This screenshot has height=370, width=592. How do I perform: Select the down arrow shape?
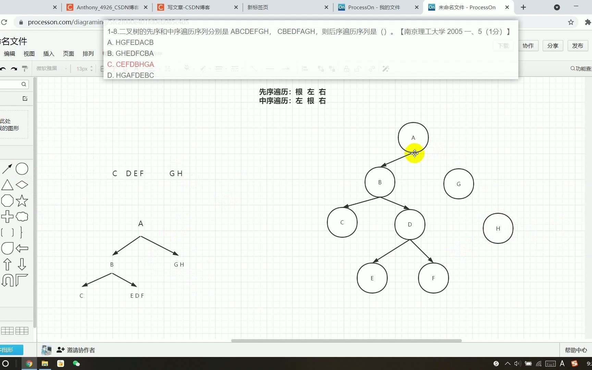22,264
